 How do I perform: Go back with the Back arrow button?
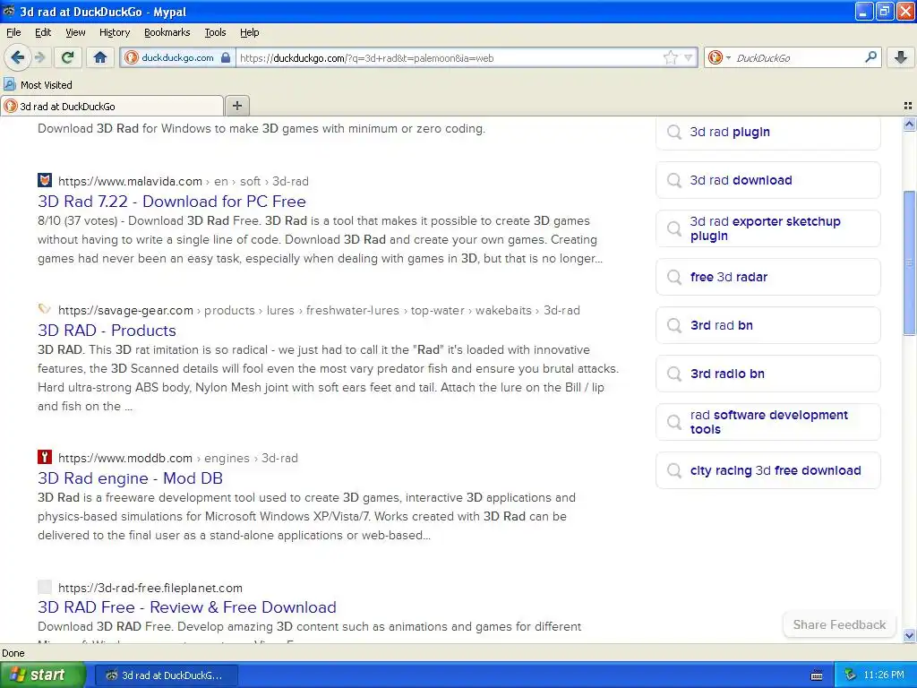pos(17,57)
